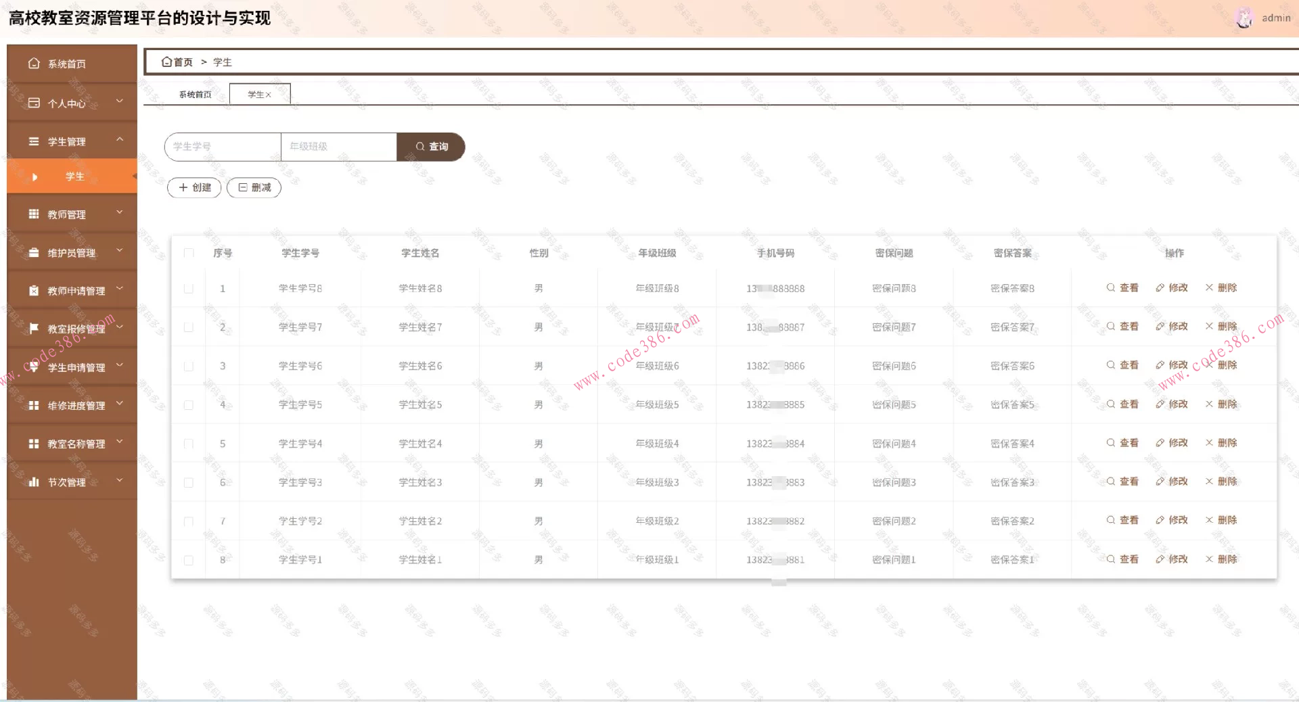Expand 个人中心 menu chevron

coord(120,101)
